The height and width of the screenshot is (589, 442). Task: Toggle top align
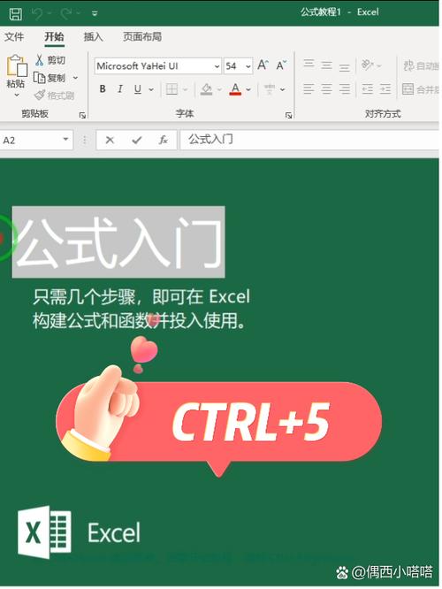[309, 65]
